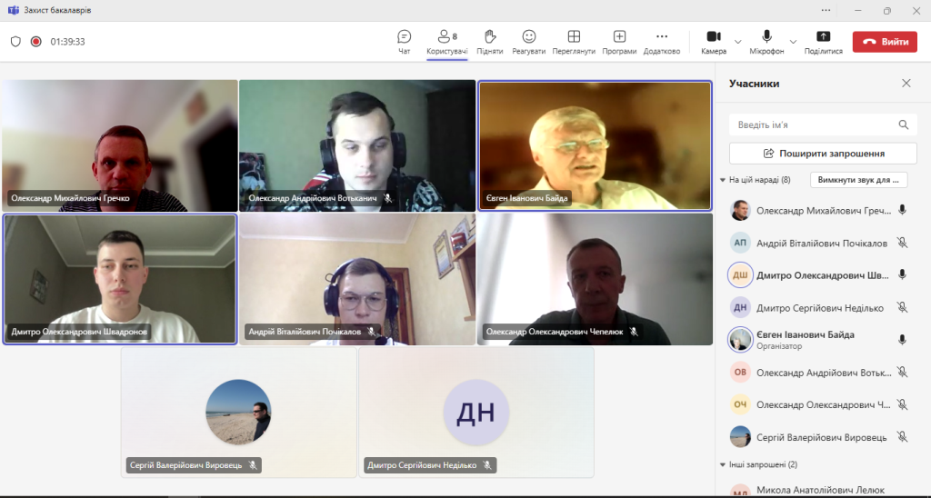Click mic icon beside Дмитро Олександрович Шв...
The image size is (931, 498).
point(903,274)
